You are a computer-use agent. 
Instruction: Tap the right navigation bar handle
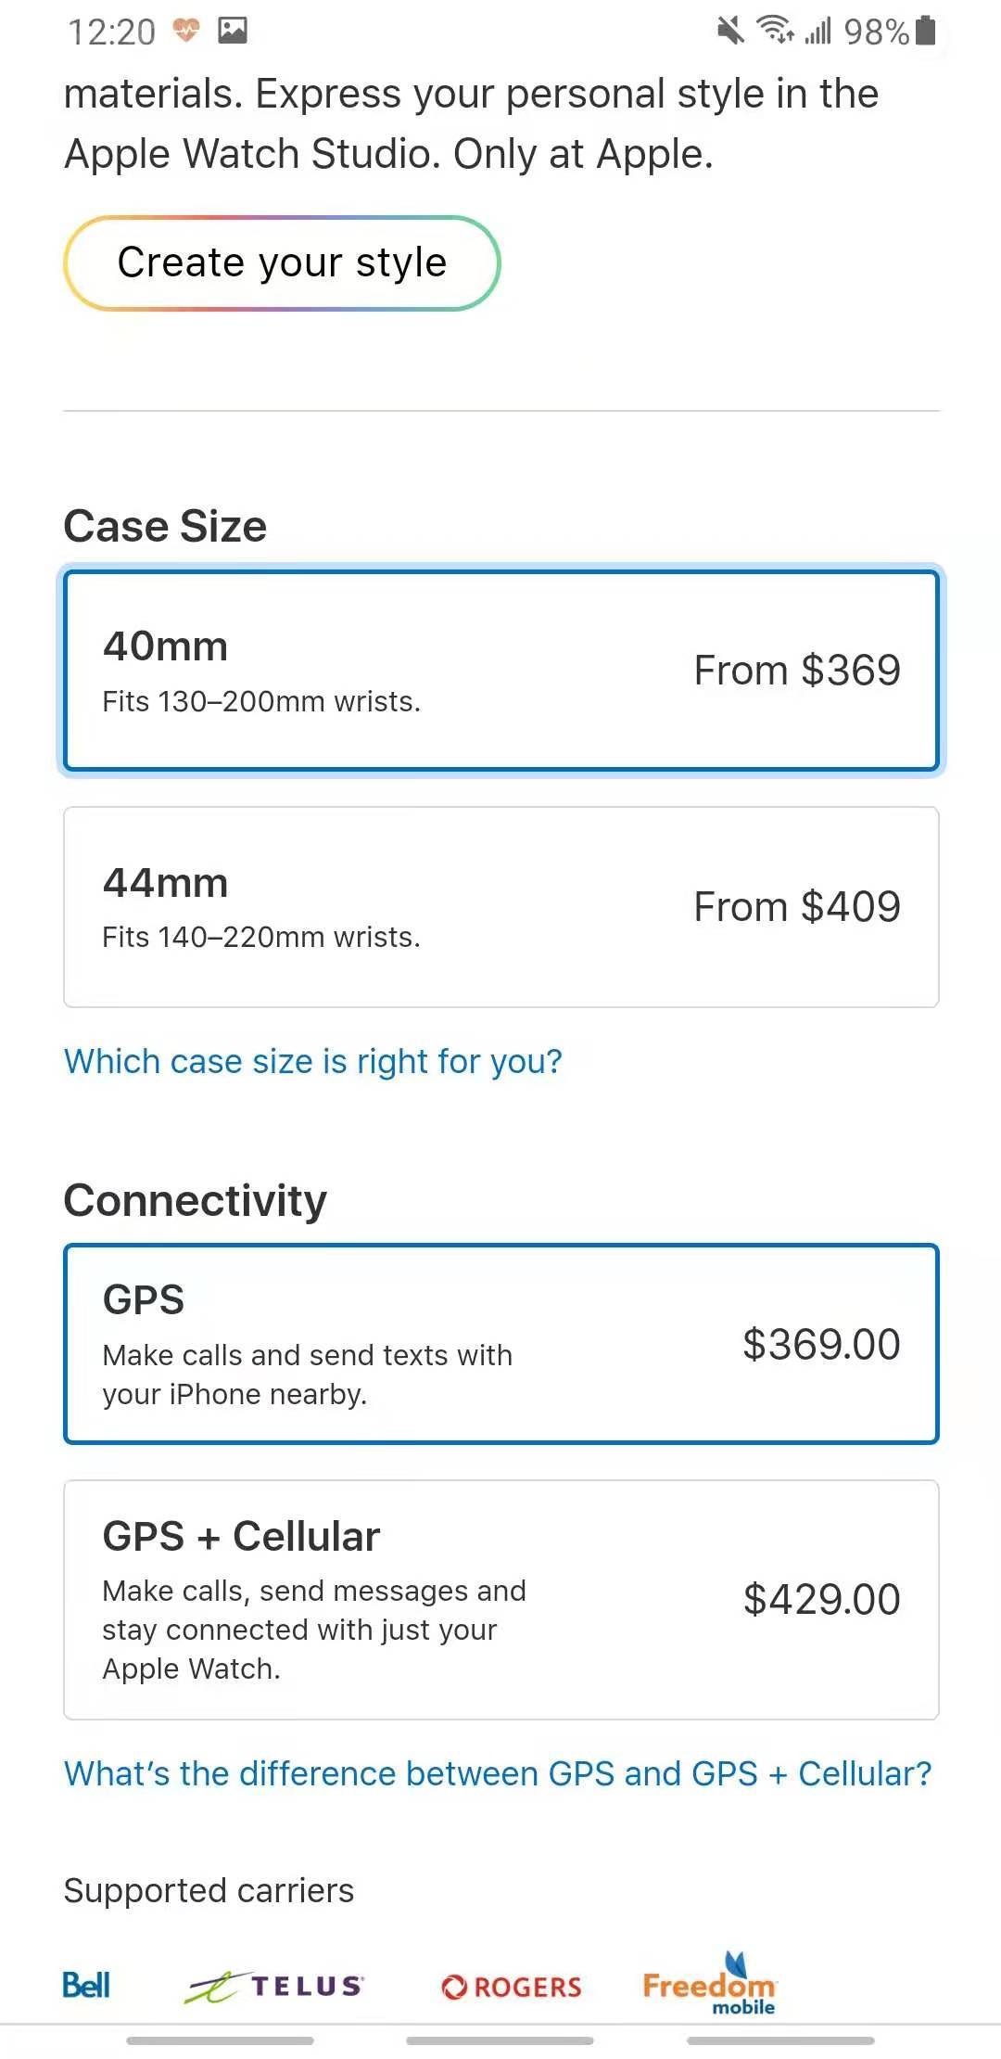click(x=780, y=2040)
